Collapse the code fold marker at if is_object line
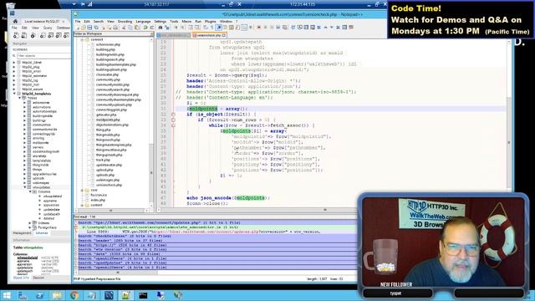This screenshot has height=301, width=535. click(x=173, y=115)
